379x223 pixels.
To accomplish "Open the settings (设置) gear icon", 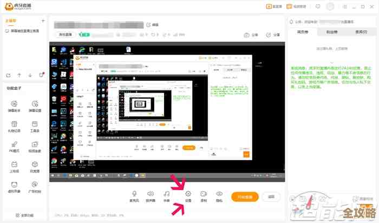I will tap(188, 194).
